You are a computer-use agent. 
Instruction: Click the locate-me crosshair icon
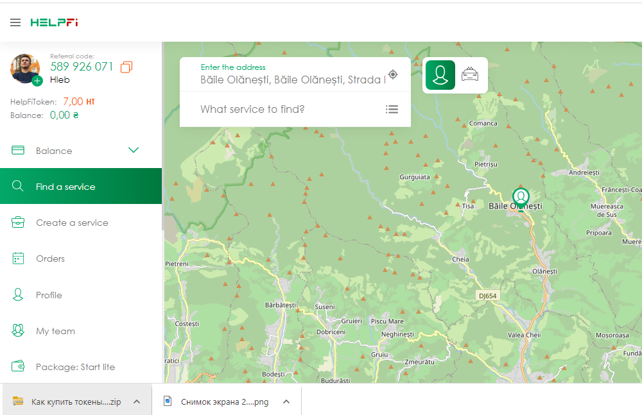[x=393, y=74]
